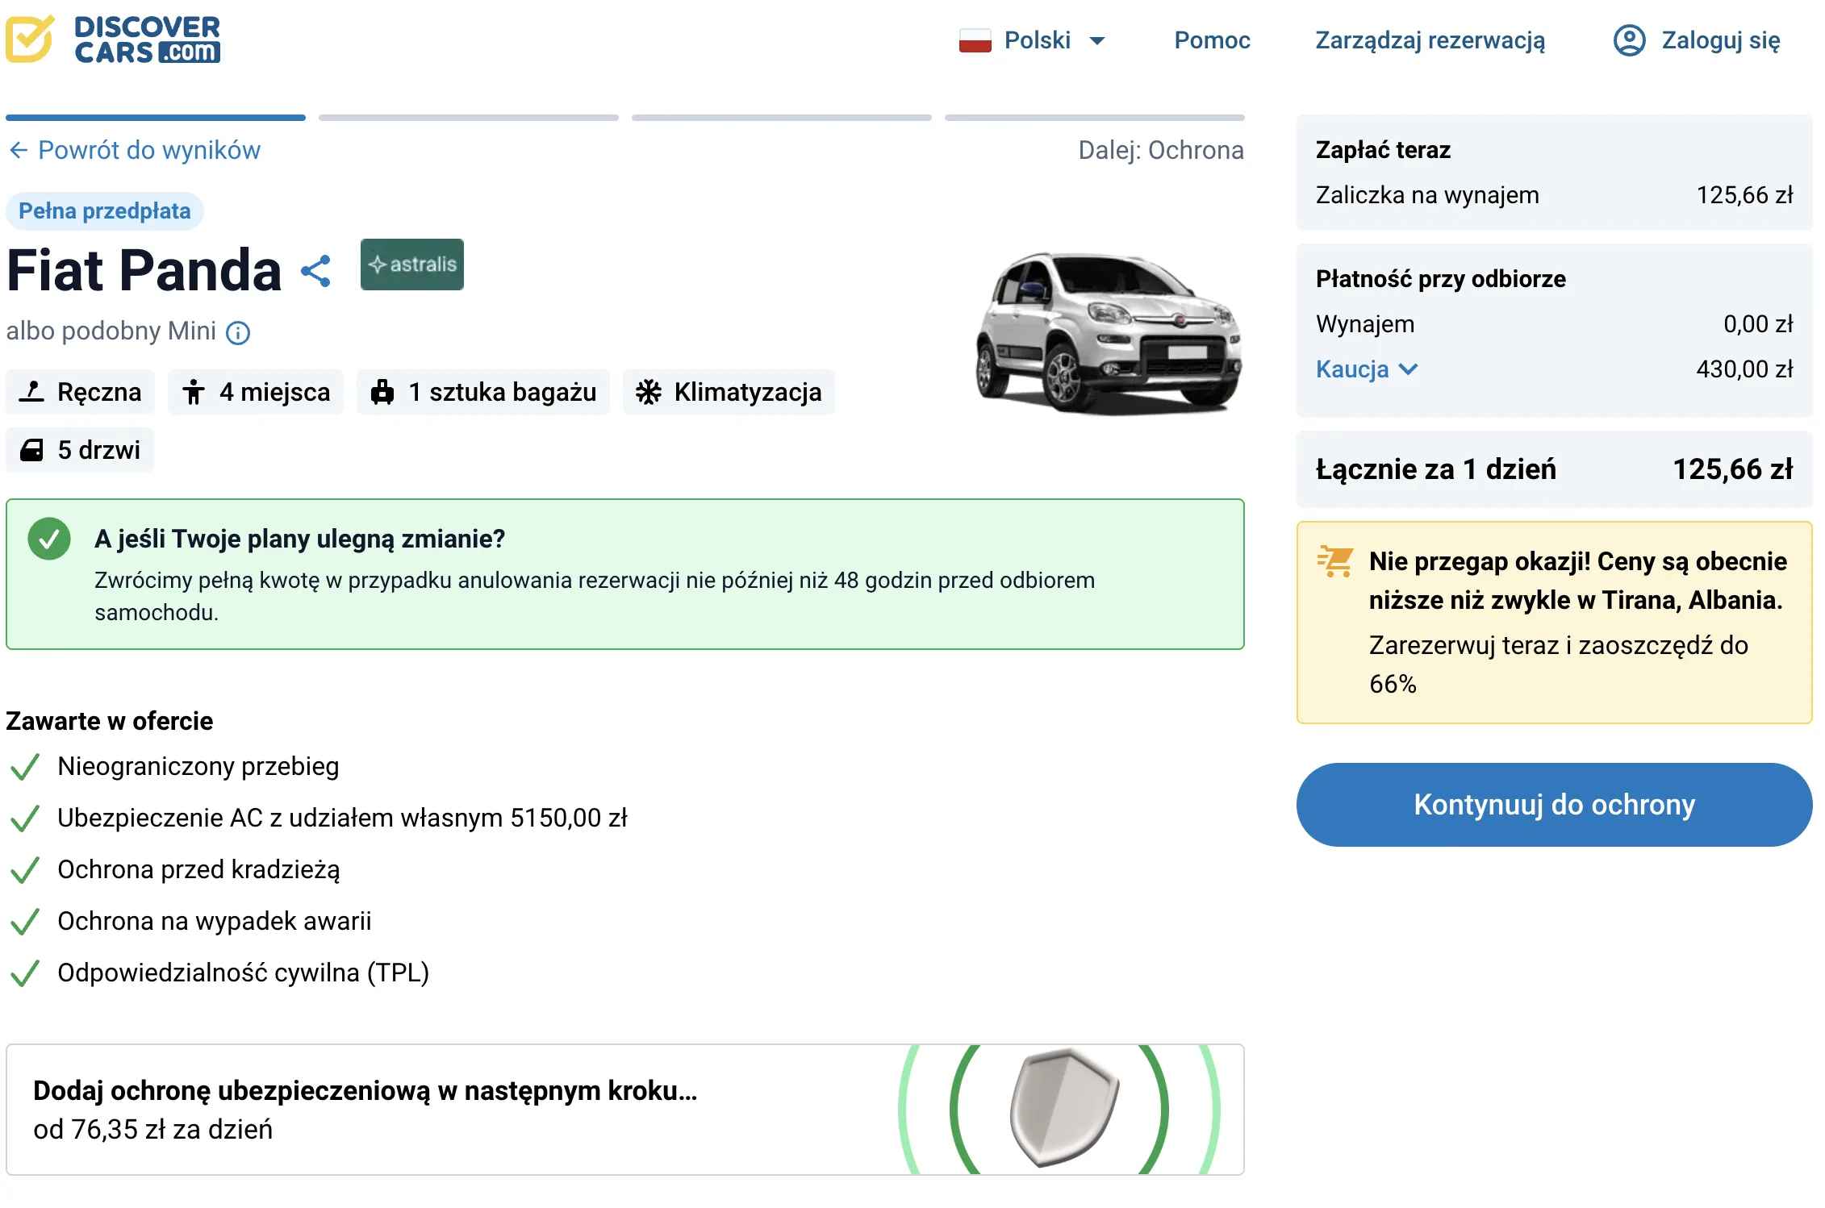The image size is (1825, 1208).
Task: Select the fourth progress step bar
Action: 1095,118
